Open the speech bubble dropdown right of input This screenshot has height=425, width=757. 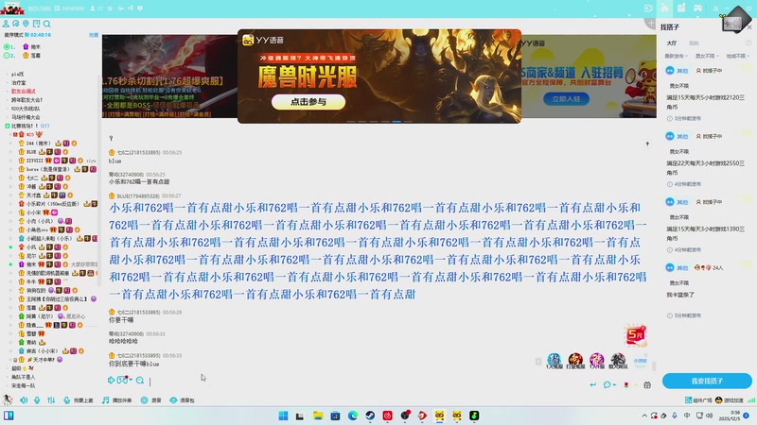(609, 384)
